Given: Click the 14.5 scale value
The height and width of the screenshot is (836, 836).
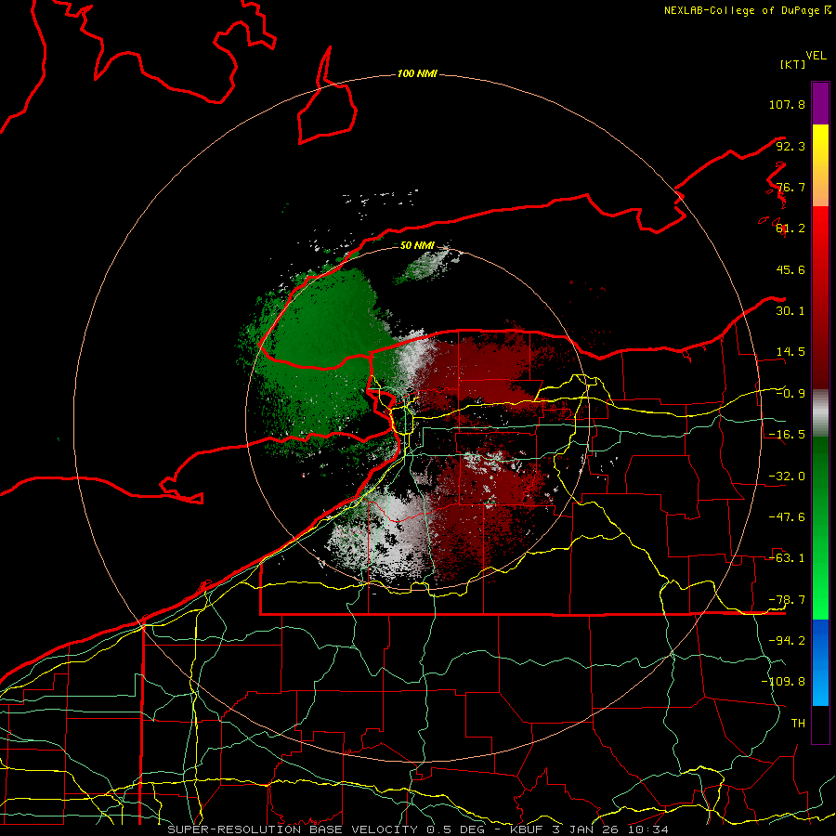Looking at the screenshot, I should coord(790,352).
